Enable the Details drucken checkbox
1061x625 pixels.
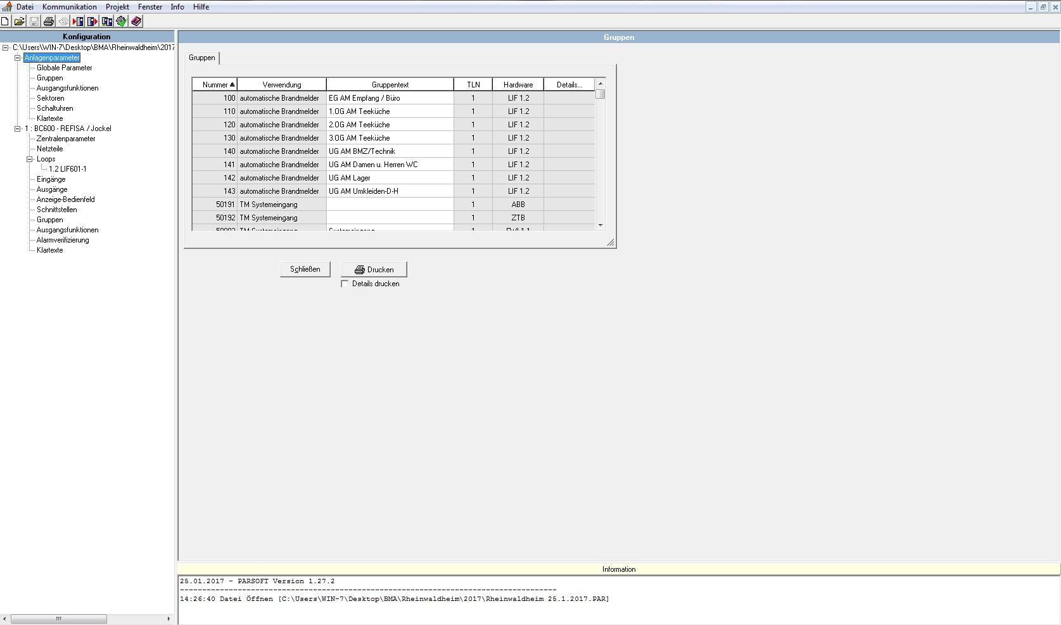345,284
